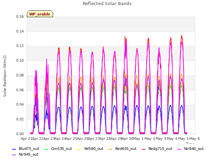Click the Apr 27 x-axis date label

coord(94,139)
